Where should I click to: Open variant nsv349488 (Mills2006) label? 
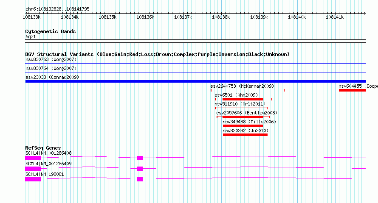tap(249, 122)
